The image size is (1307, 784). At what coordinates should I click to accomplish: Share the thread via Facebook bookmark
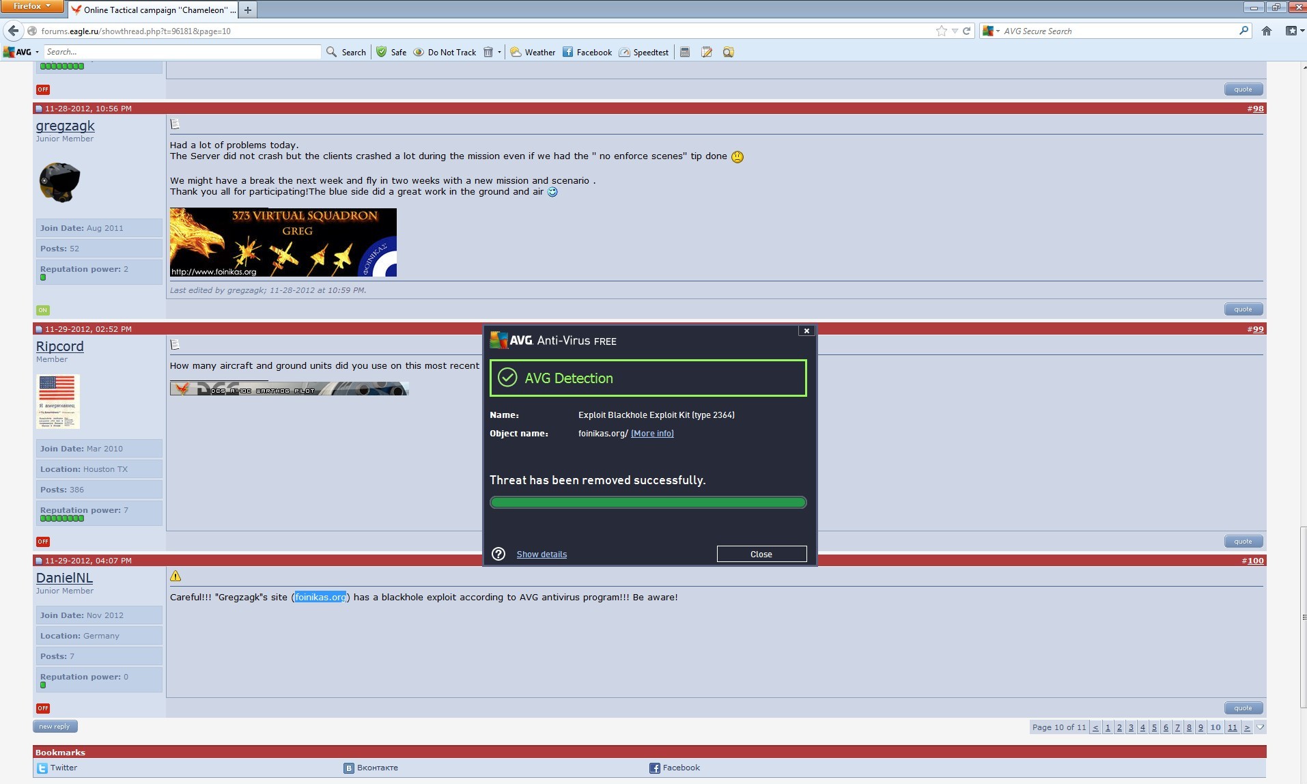(x=675, y=768)
